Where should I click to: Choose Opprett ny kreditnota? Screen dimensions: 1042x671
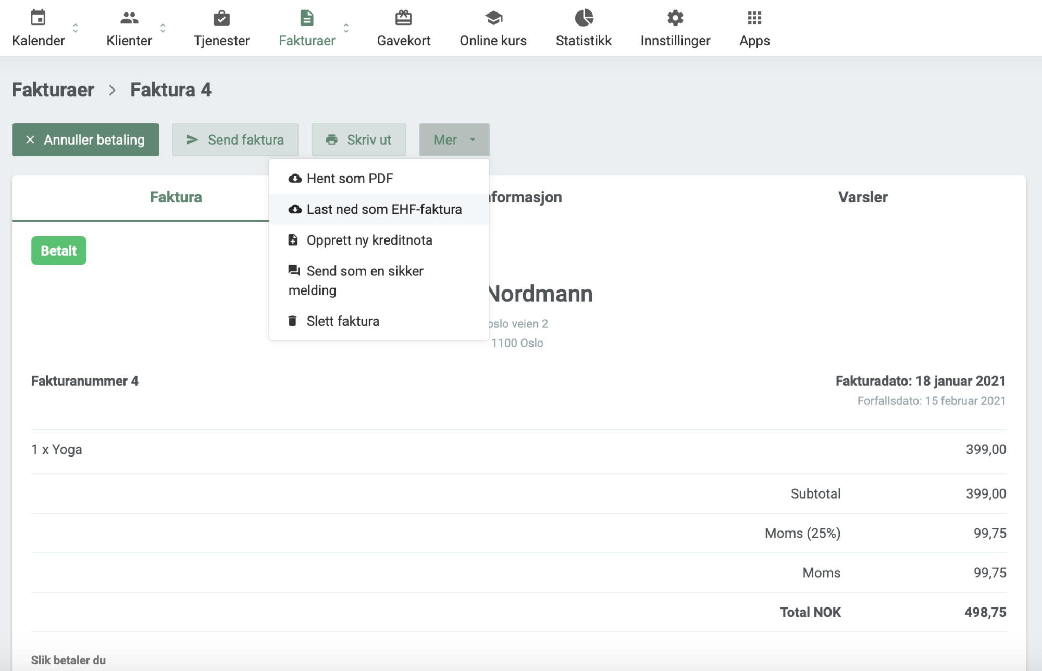tap(379, 240)
